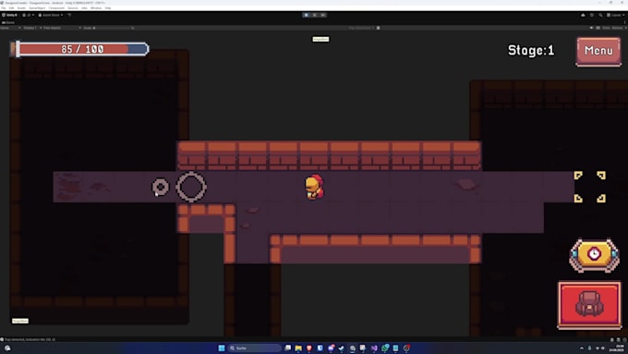The width and height of the screenshot is (628, 354).
Task: Open Brave browser from taskbar
Action: (x=309, y=348)
